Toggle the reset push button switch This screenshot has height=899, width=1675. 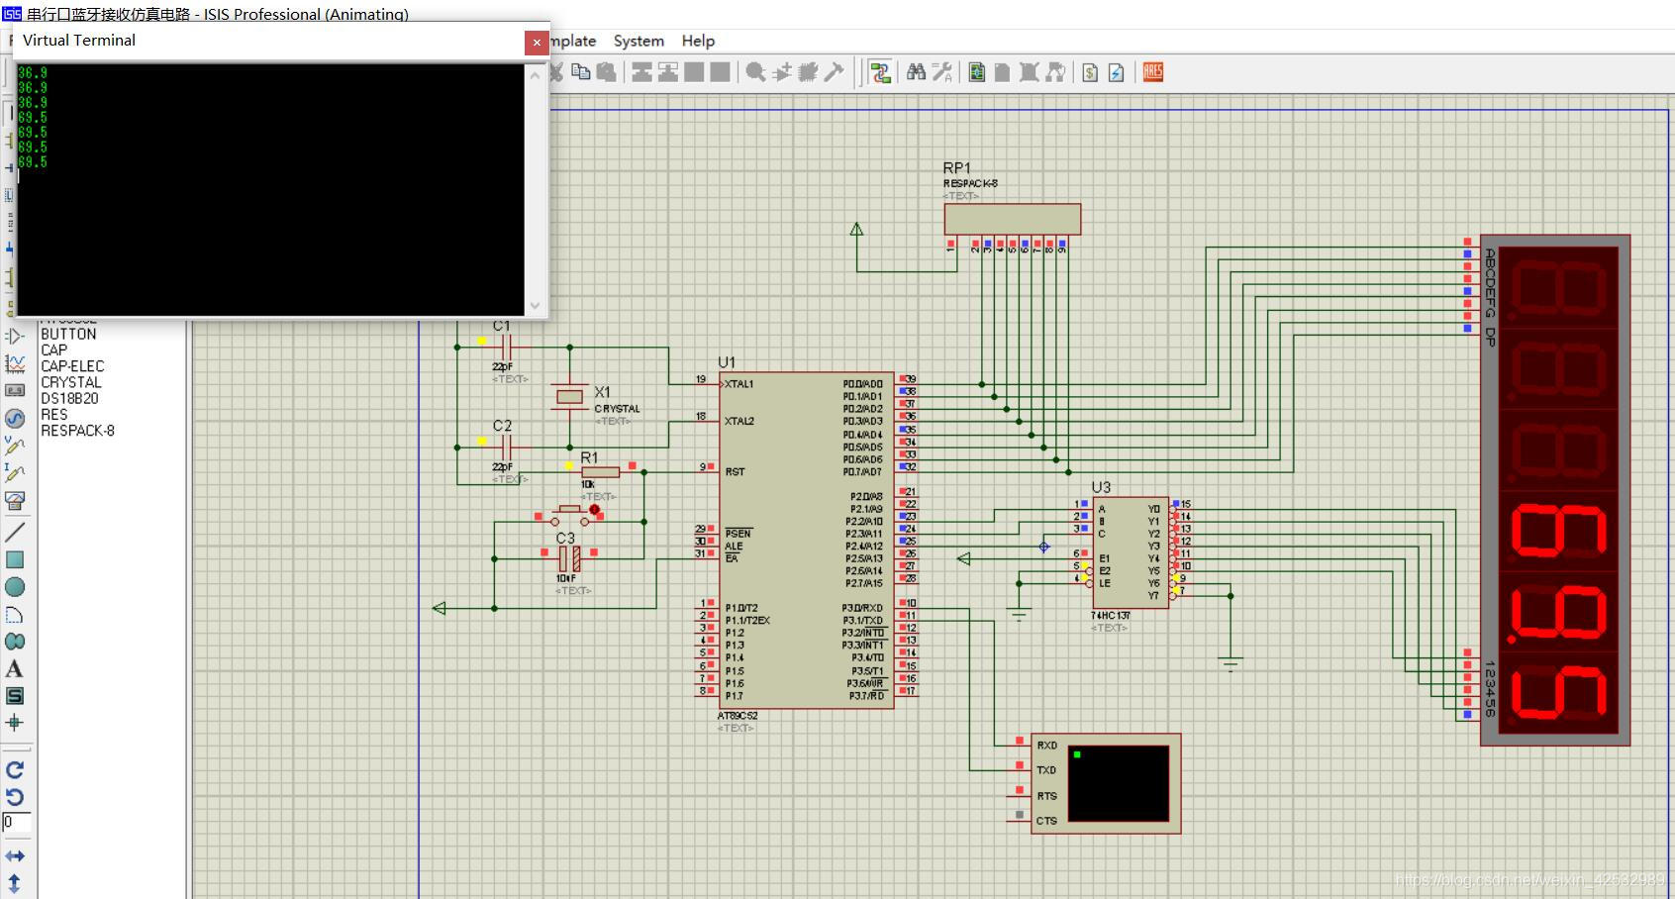coord(569,515)
